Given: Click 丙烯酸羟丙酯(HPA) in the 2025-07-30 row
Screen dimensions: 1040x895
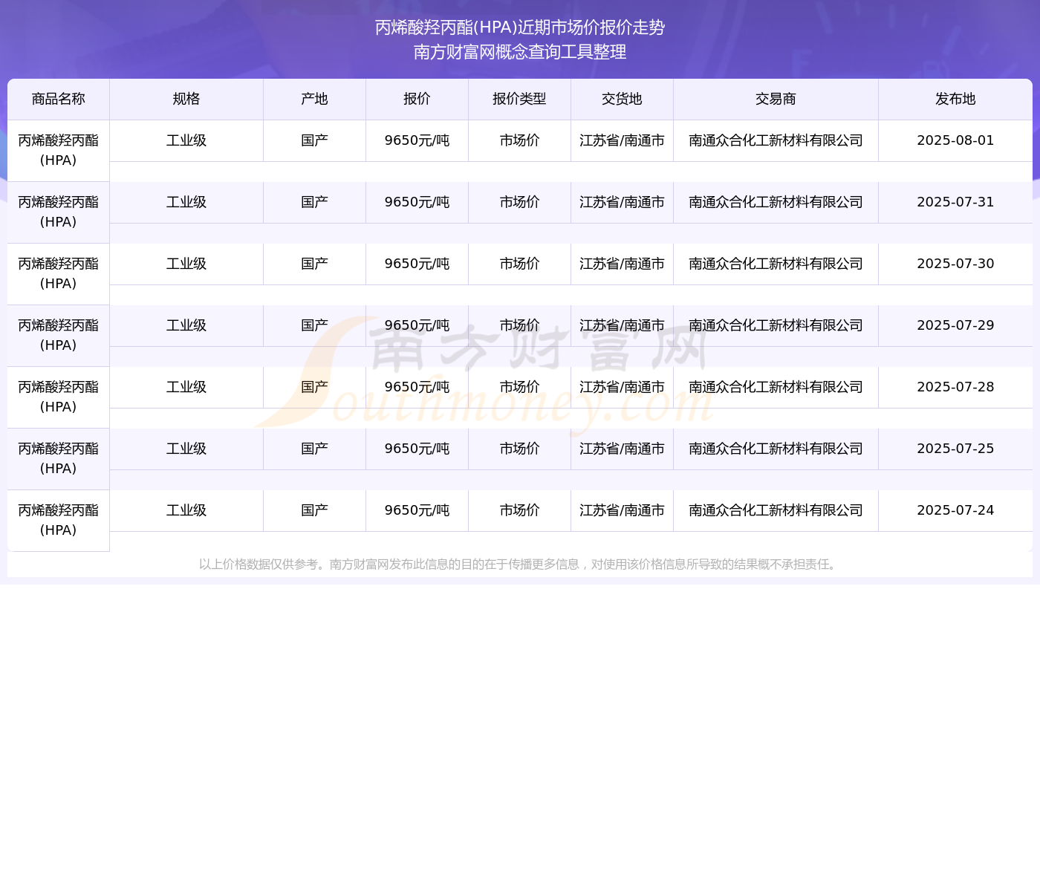Looking at the screenshot, I should pos(59,274).
